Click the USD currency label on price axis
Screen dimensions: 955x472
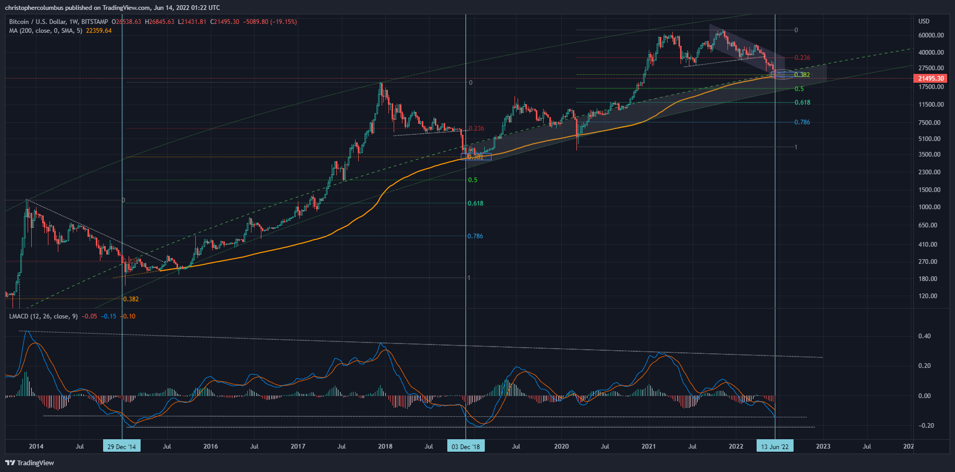pyautogui.click(x=924, y=21)
